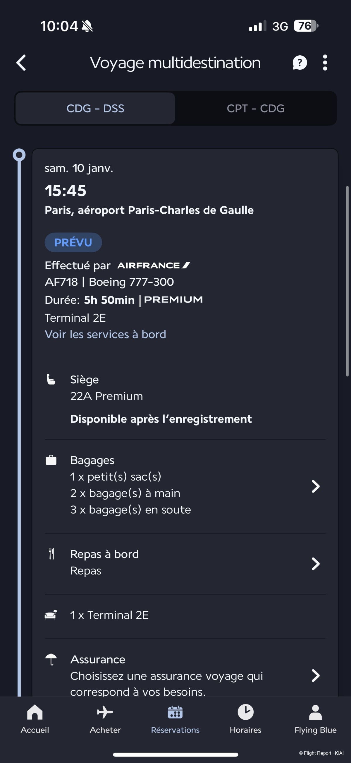This screenshot has width=351, height=763.
Task: Open Voir les services à bord link
Action: 105,335
